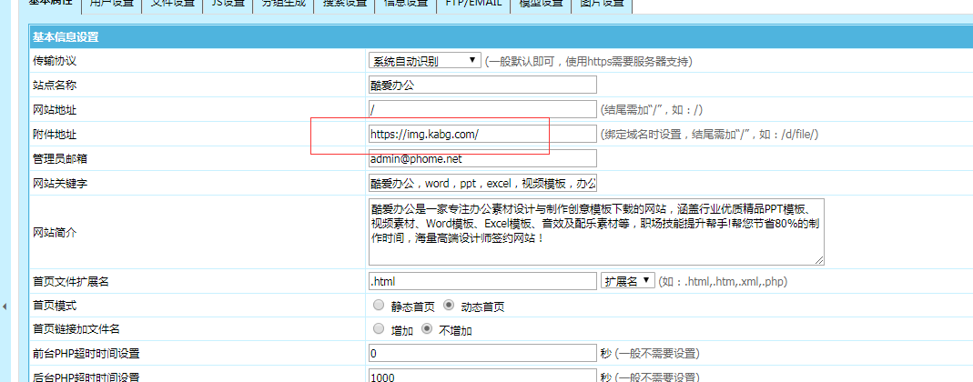
Task: Click the 网站关键字 input field
Action: (x=481, y=183)
